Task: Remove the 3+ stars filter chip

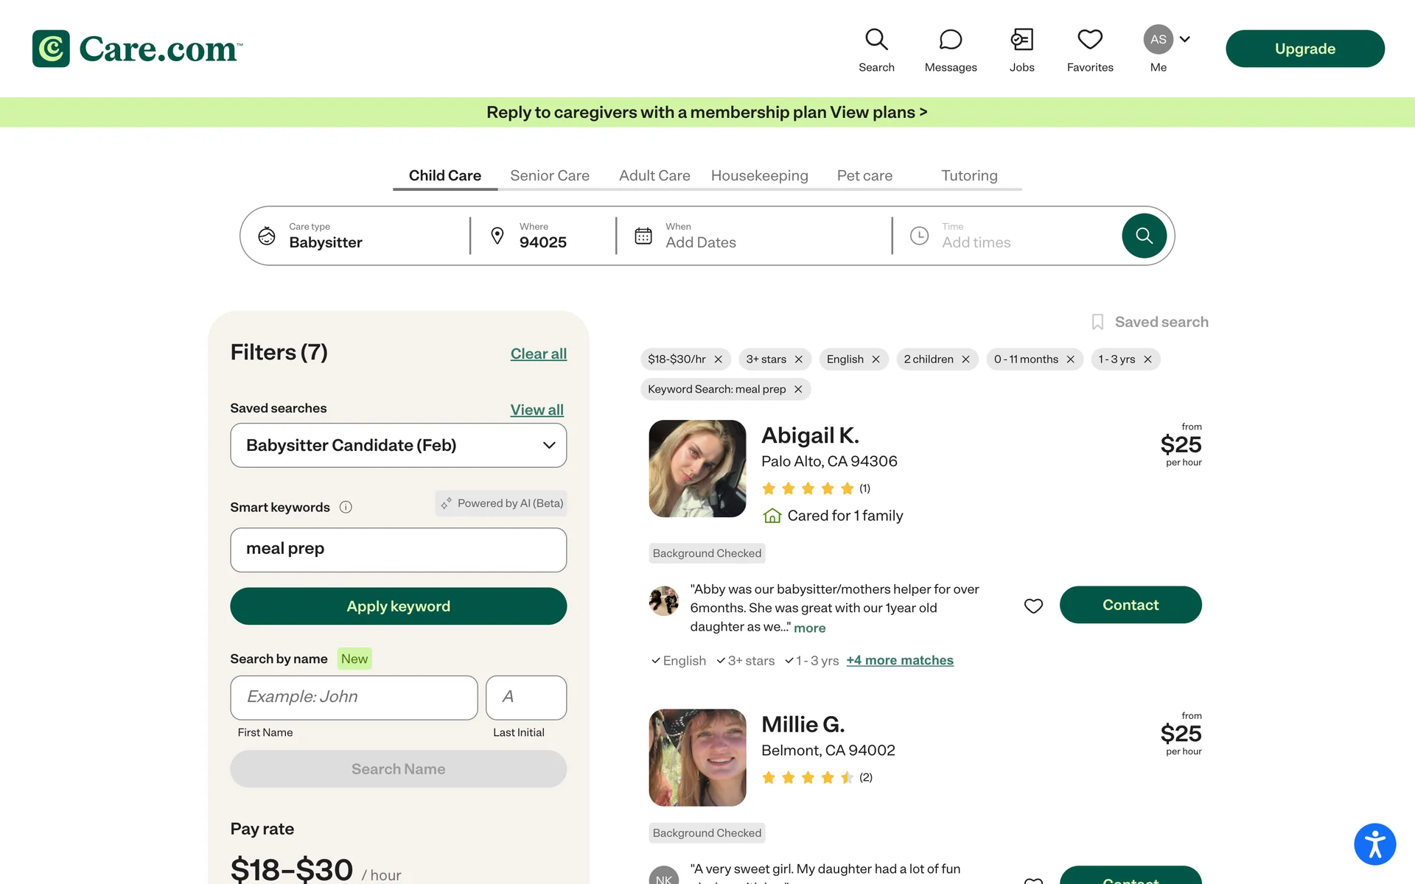Action: pos(798,359)
